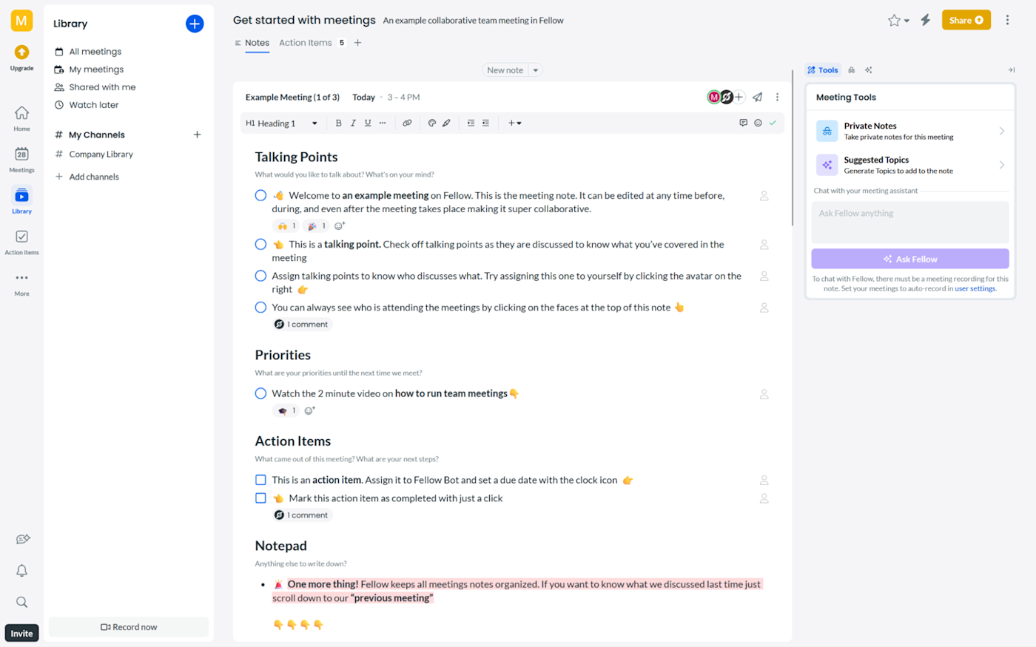Add a new tab with plus after Action Items
1036x647 pixels.
click(x=358, y=43)
